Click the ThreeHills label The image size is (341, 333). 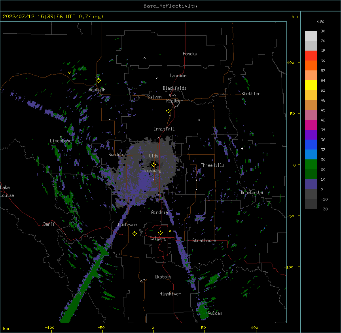212,165
